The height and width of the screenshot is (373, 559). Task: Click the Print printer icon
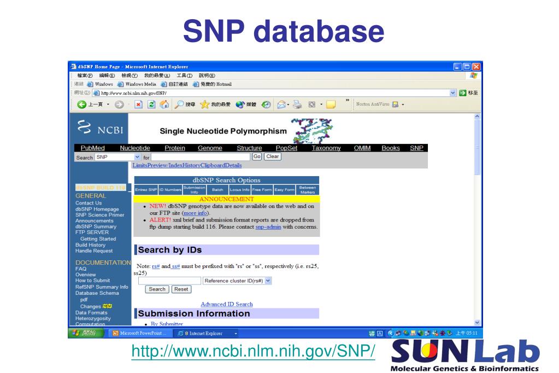[297, 104]
